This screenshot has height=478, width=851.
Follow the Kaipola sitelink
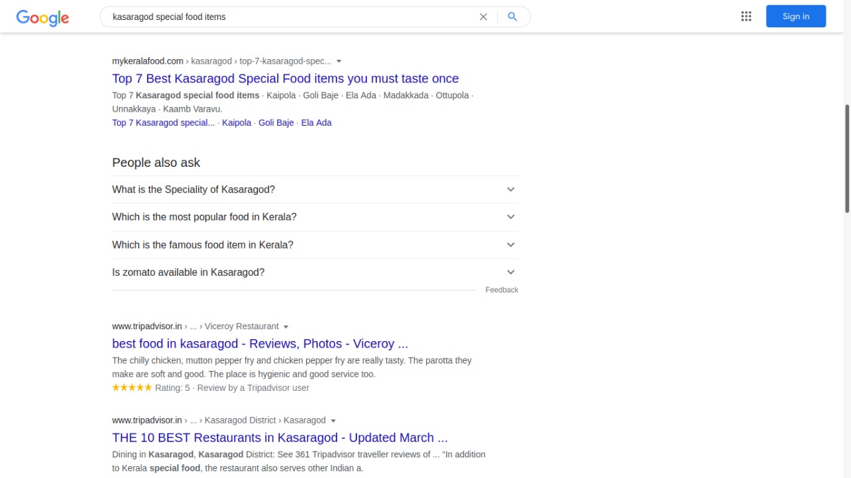(x=237, y=123)
